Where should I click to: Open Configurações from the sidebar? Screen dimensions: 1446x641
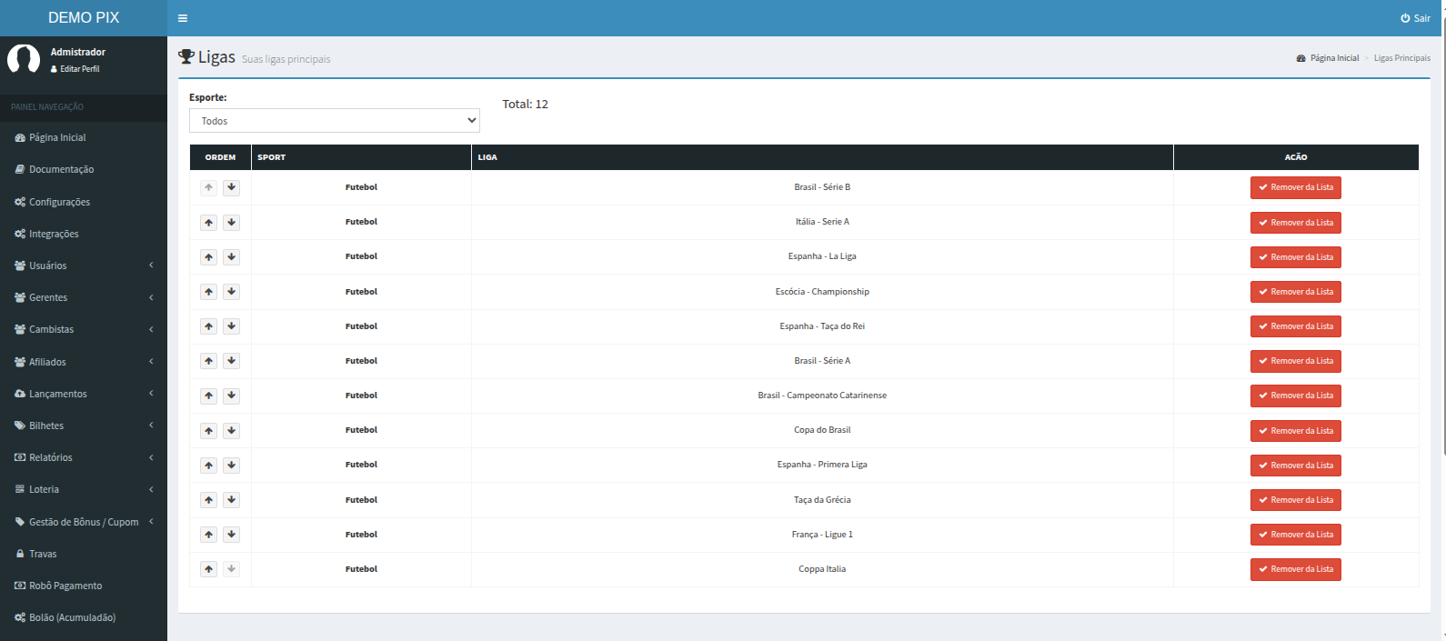(x=59, y=202)
